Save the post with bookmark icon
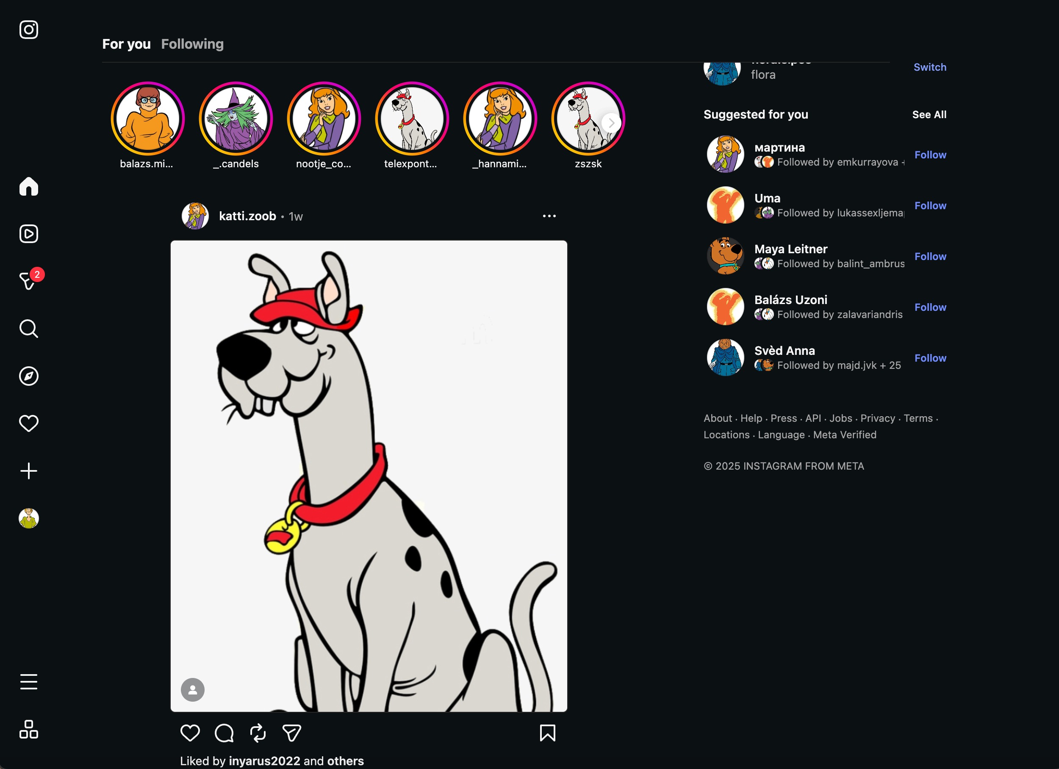Viewport: 1059px width, 769px height. (547, 733)
